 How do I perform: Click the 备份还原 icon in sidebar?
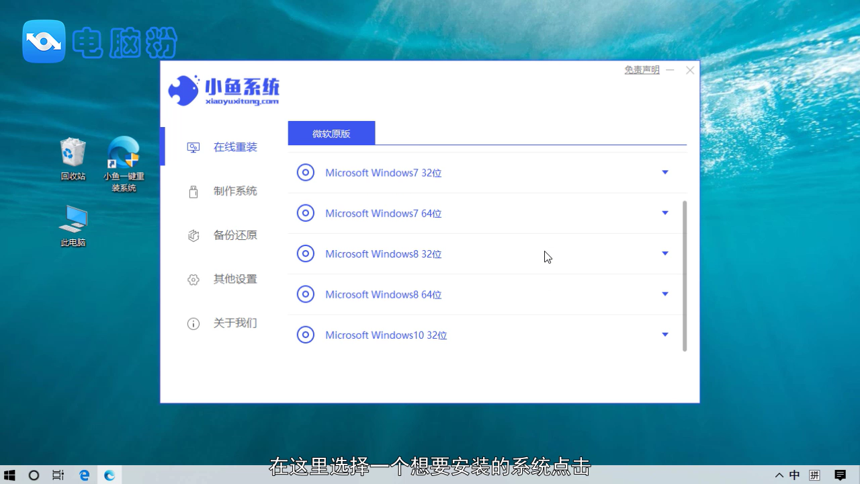click(x=193, y=235)
